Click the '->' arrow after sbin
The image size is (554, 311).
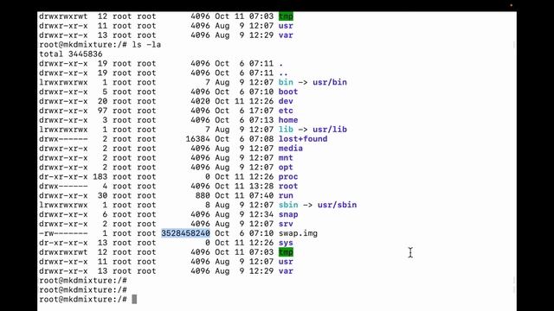tap(308, 205)
